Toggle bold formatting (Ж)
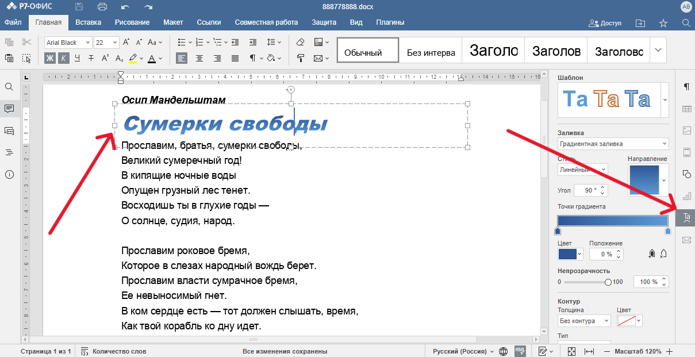This screenshot has width=695, height=357. 50,58
